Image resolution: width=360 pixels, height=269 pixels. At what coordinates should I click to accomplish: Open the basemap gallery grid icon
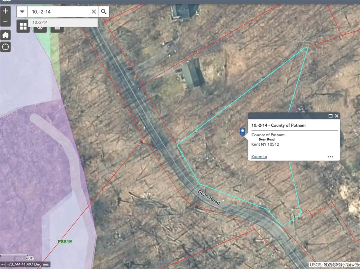click(23, 26)
